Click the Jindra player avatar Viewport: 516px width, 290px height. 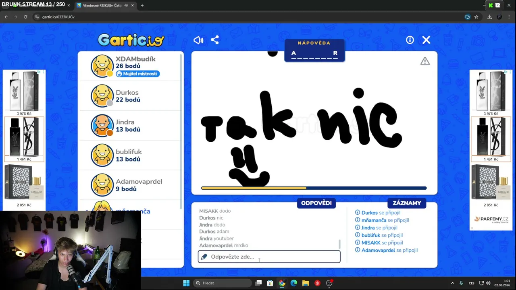pos(102,125)
